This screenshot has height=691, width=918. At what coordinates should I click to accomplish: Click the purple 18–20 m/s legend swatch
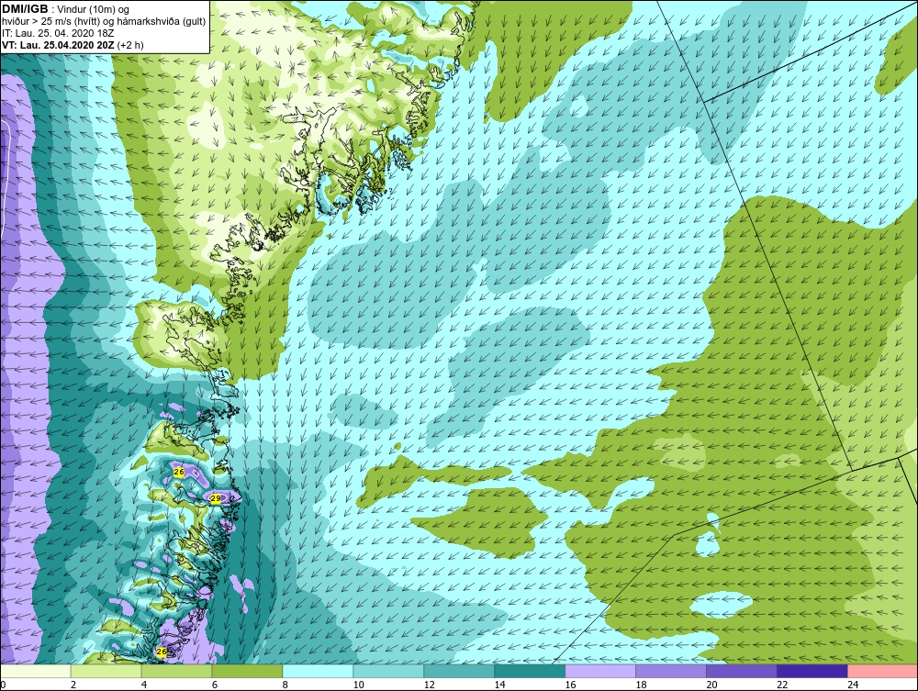(x=671, y=671)
